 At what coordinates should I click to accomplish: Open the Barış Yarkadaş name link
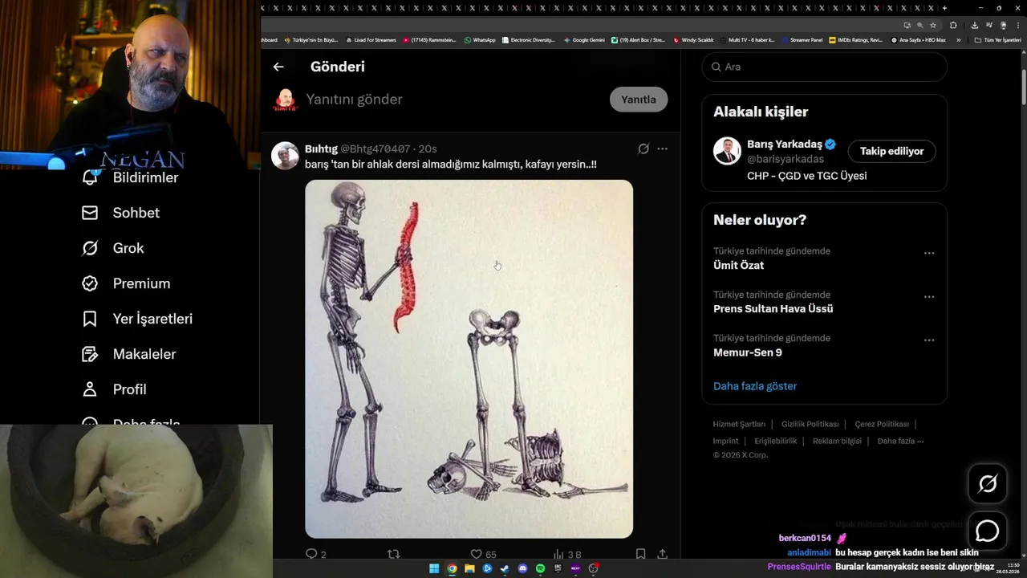(784, 144)
